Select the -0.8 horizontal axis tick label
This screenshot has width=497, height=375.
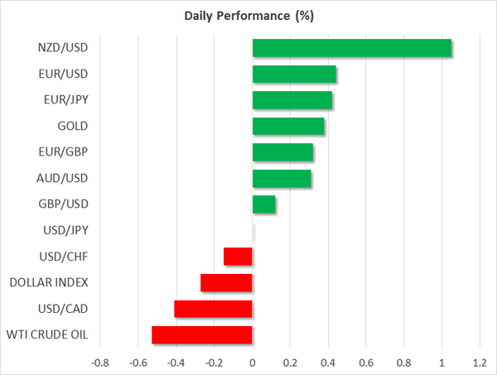point(99,363)
